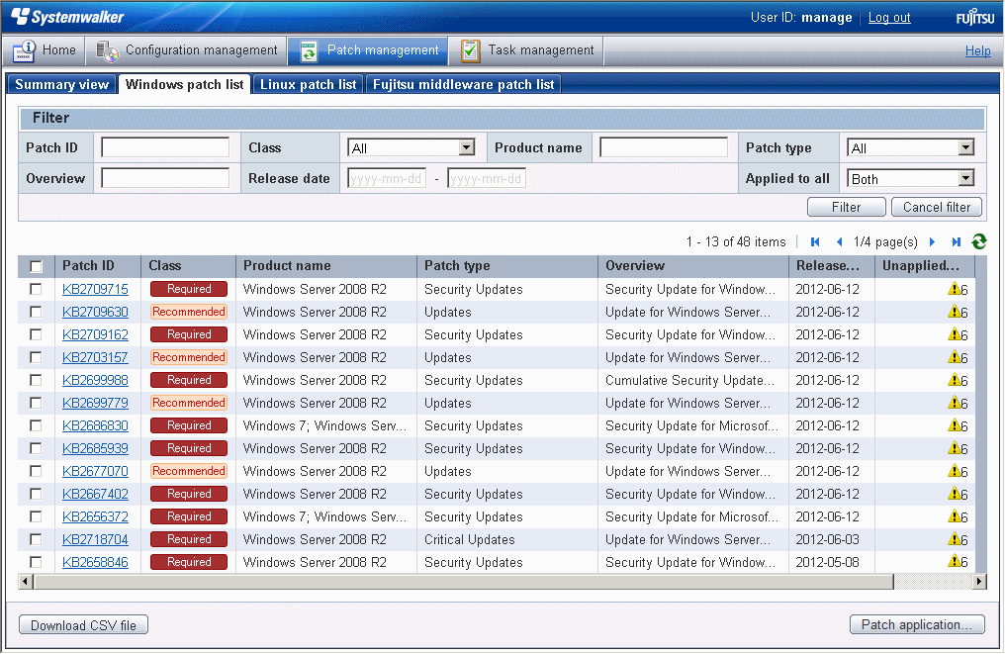Check the box for patch KB2658846
Image resolution: width=1005 pixels, height=654 pixels.
[x=36, y=562]
